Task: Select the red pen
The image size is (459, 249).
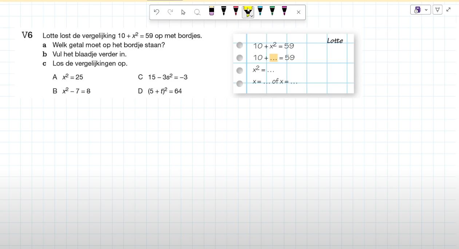Action: click(x=236, y=11)
